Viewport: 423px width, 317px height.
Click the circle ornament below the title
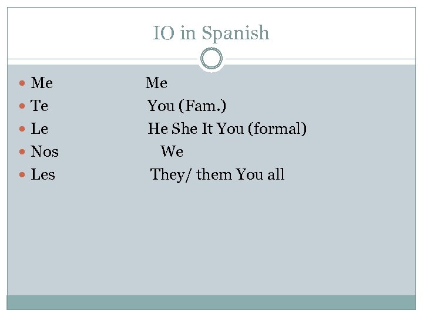pyautogui.click(x=211, y=59)
